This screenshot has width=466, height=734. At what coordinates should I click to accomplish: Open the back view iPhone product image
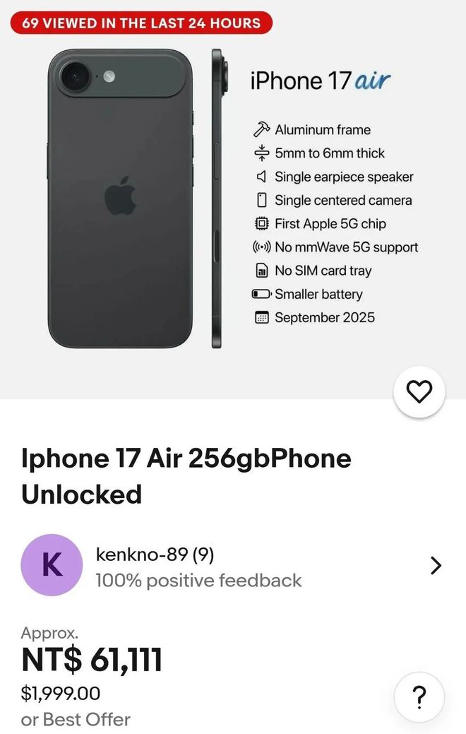(x=121, y=199)
